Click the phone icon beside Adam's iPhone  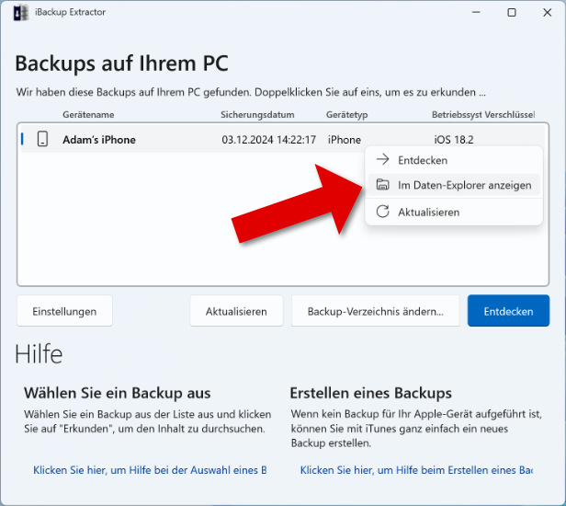click(42, 139)
